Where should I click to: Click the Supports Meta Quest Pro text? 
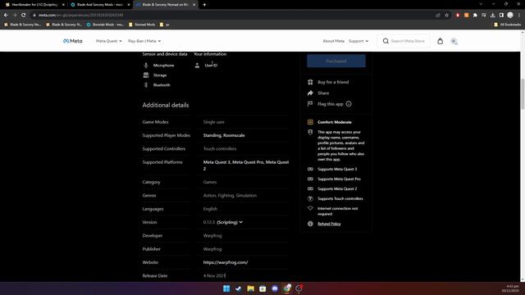[x=339, y=179]
